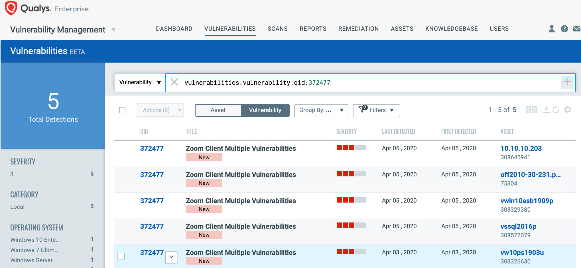Image resolution: width=581 pixels, height=268 pixels.
Task: Add query with the plus icon
Action: point(567,83)
